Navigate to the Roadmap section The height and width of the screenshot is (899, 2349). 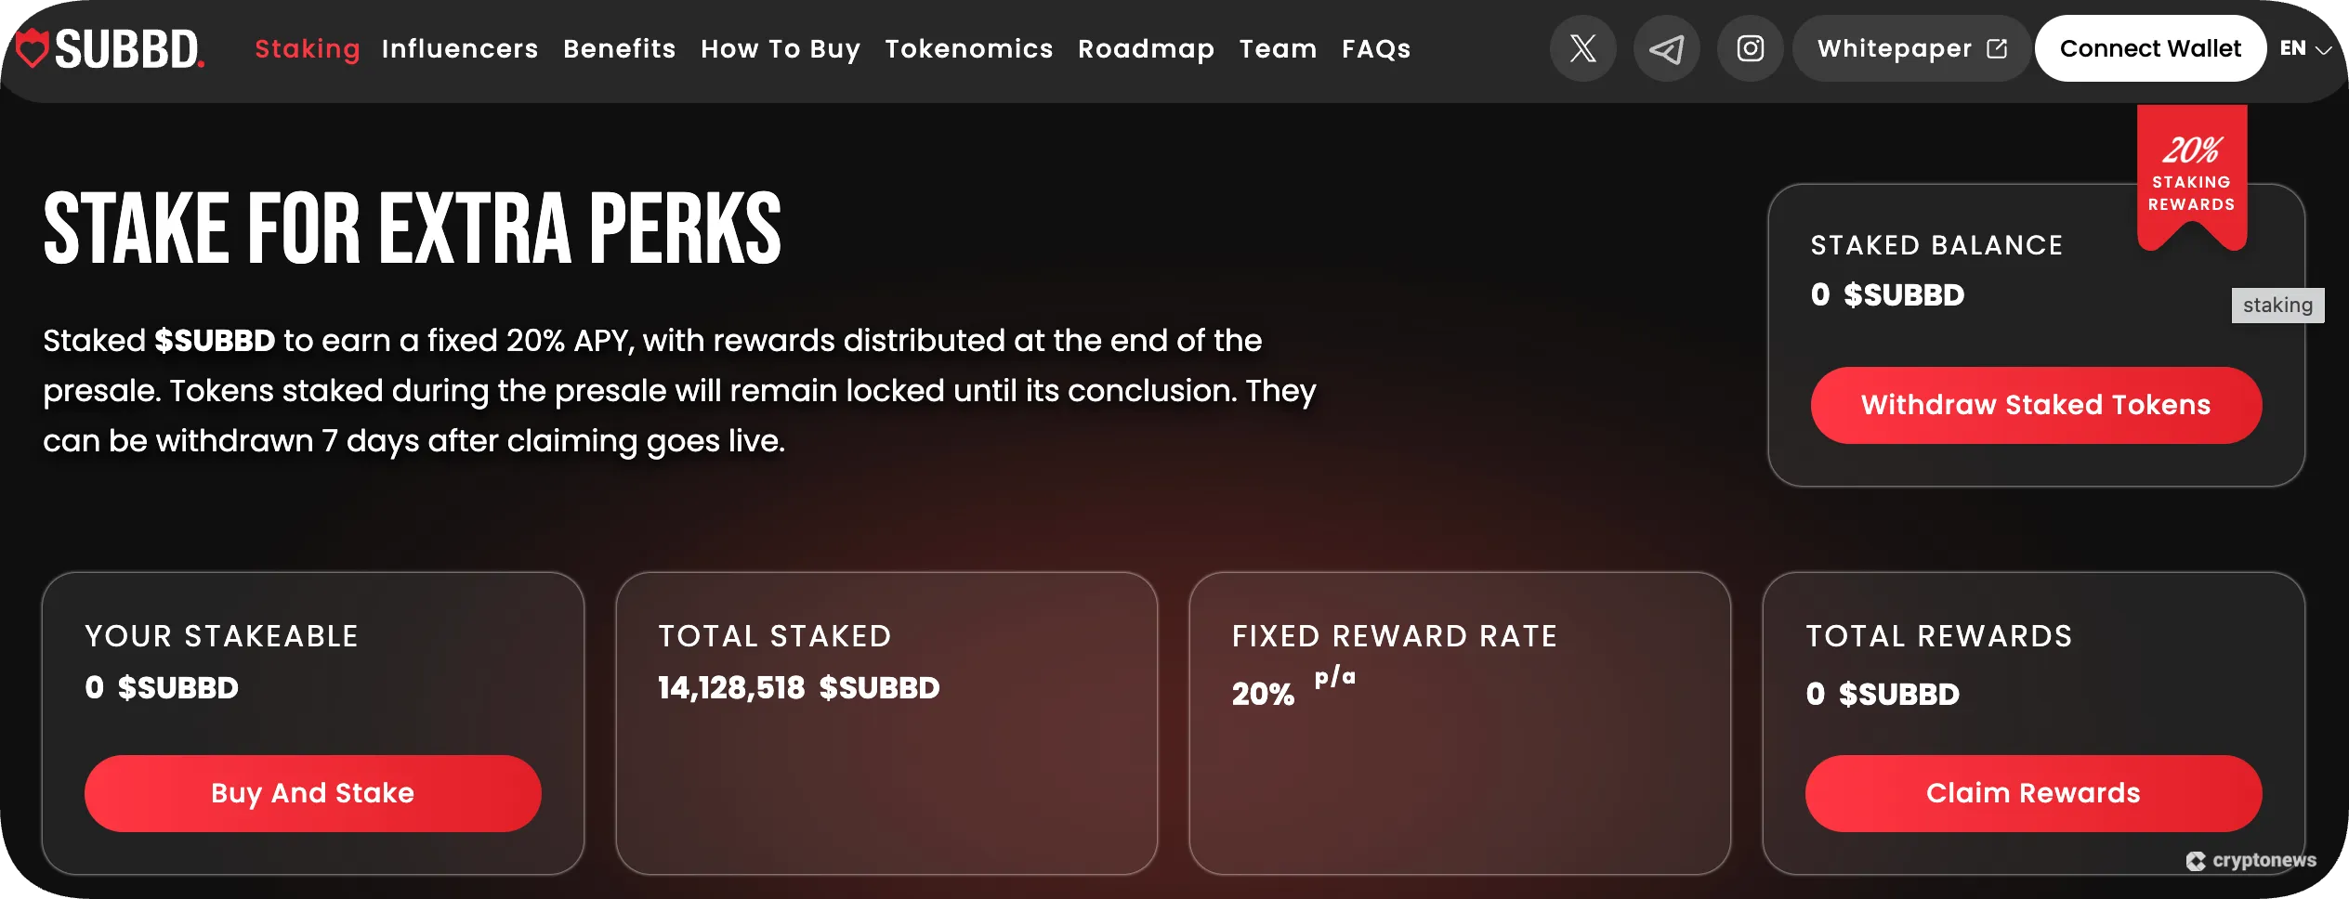click(1147, 48)
